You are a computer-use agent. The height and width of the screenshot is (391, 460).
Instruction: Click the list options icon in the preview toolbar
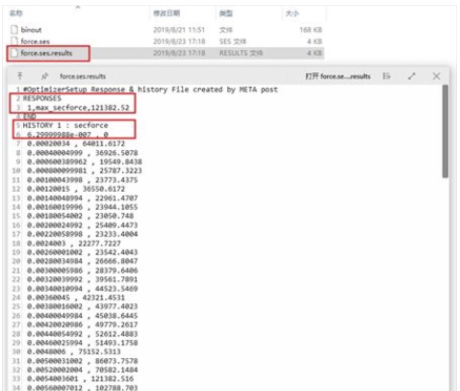click(386, 76)
